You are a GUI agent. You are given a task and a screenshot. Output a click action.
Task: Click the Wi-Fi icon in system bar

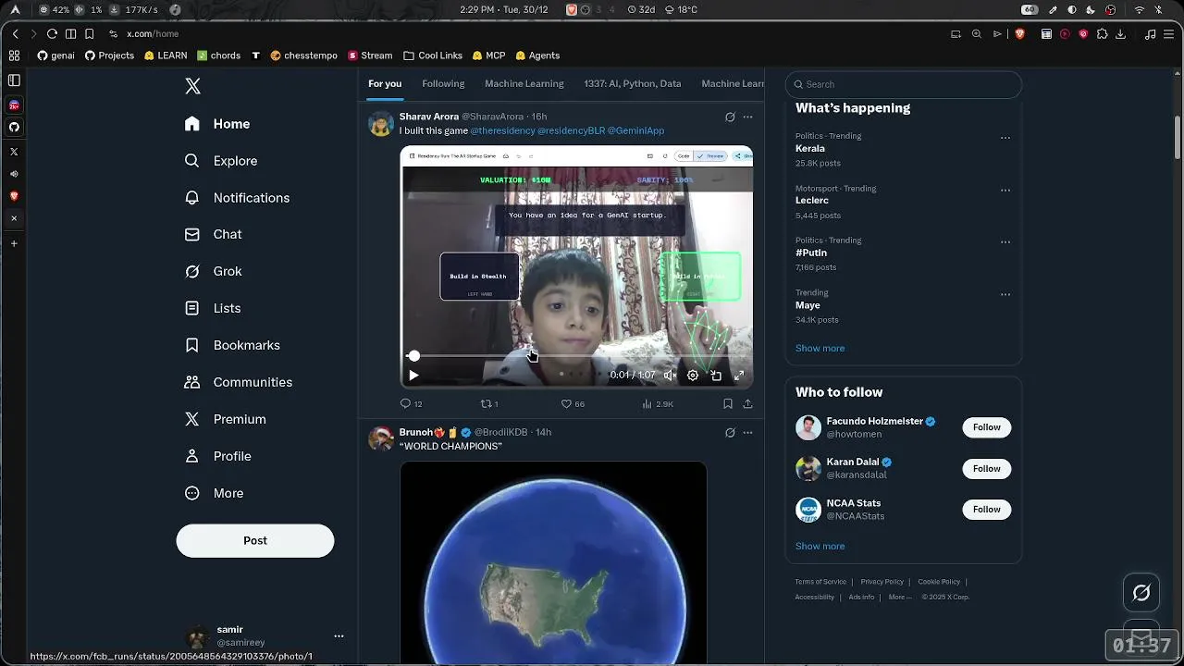[x=1139, y=9]
